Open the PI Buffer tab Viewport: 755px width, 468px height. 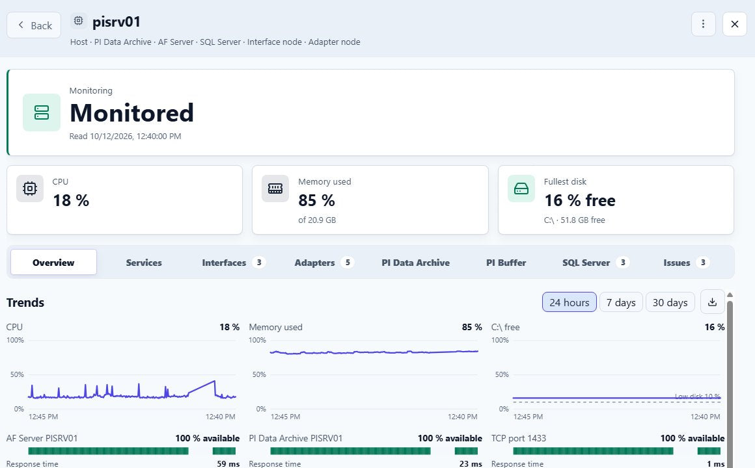click(x=506, y=263)
